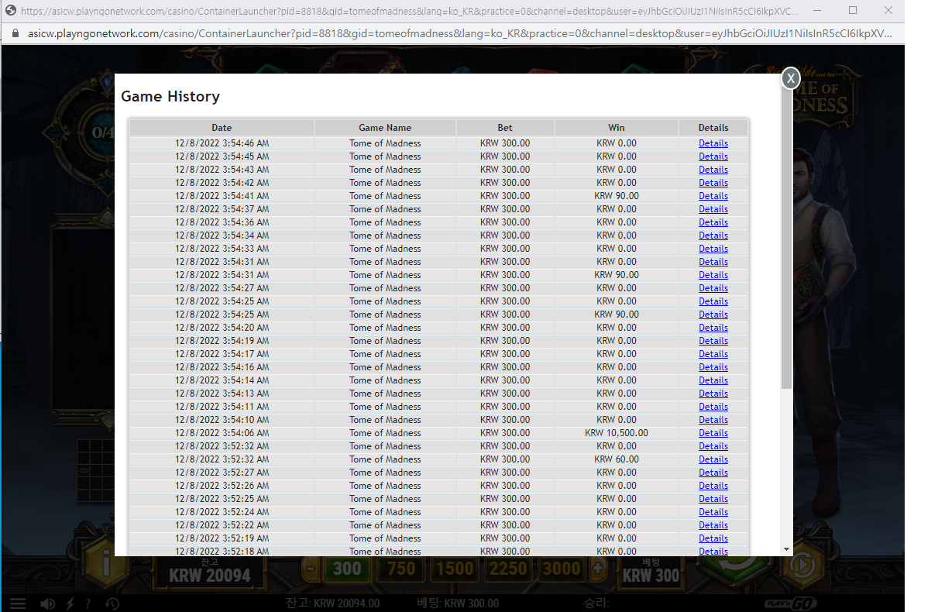Screen dimensions: 938x612
Task: Select the 3000 bet level
Action: (562, 569)
